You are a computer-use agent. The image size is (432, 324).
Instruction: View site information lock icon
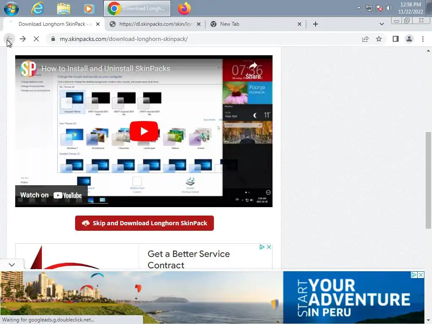(x=53, y=39)
